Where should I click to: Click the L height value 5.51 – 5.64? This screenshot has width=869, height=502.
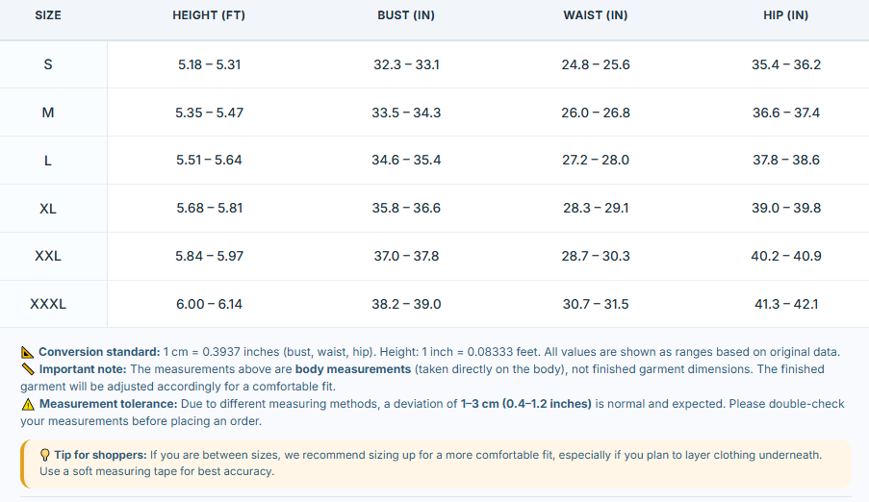pyautogui.click(x=210, y=161)
